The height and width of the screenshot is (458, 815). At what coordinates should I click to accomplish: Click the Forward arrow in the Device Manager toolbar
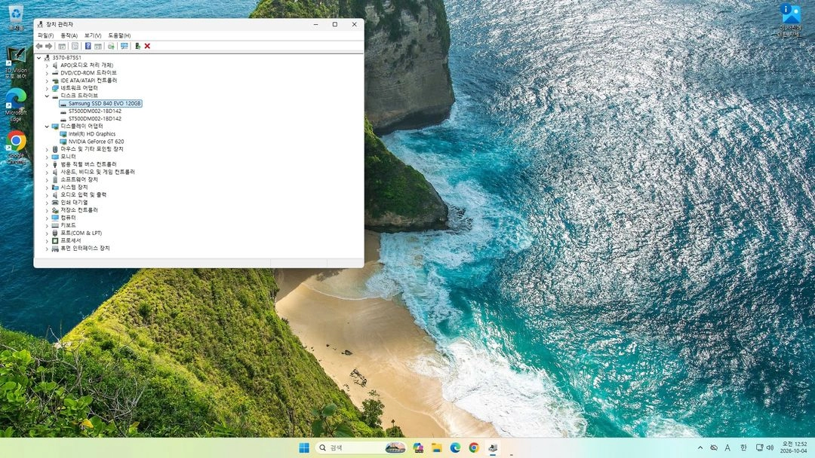click(x=49, y=46)
